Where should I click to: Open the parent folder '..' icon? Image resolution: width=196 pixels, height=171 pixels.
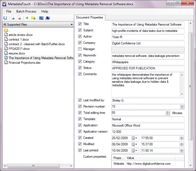click(6, 30)
